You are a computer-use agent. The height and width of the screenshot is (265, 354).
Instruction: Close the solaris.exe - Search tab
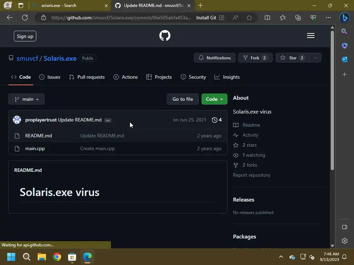(106, 6)
